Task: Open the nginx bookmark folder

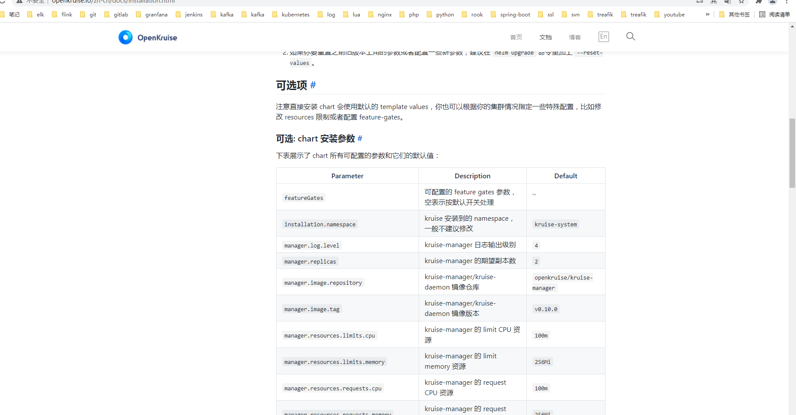Action: pos(380,14)
